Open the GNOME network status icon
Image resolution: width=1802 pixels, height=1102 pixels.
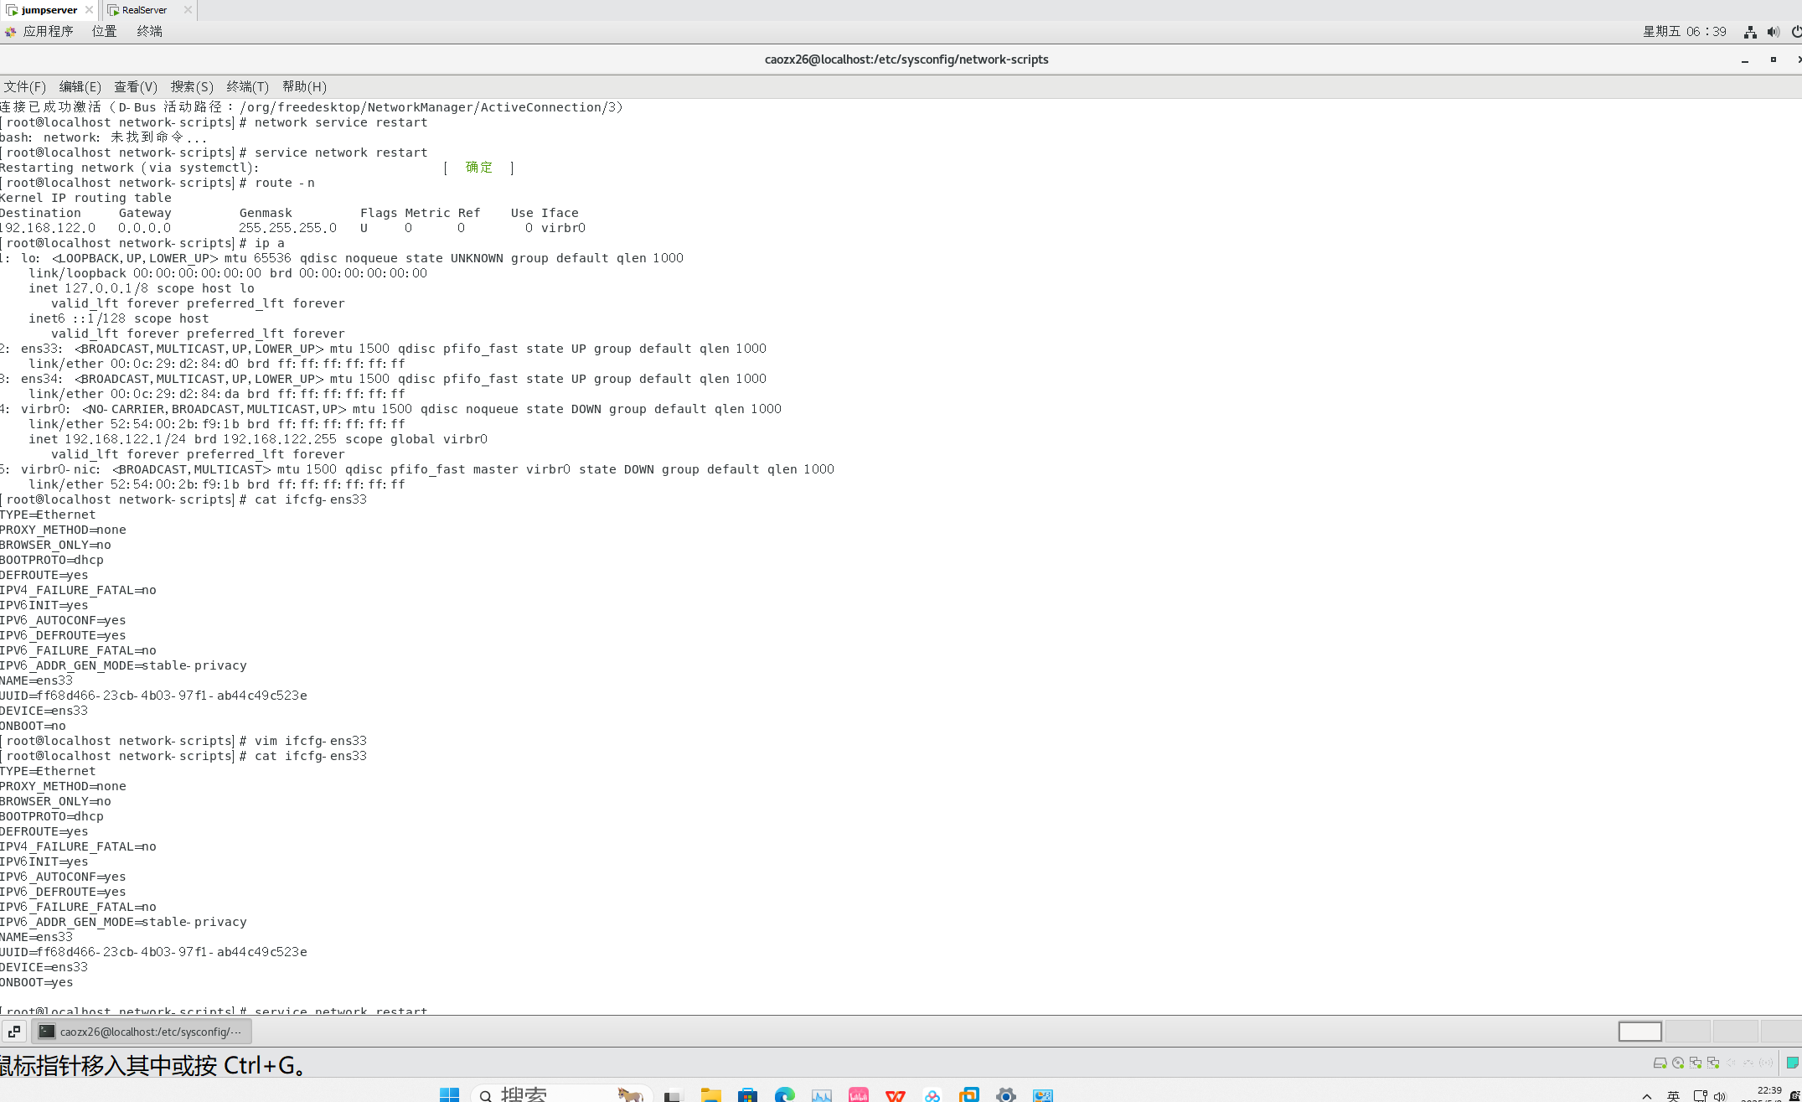pyautogui.click(x=1750, y=32)
